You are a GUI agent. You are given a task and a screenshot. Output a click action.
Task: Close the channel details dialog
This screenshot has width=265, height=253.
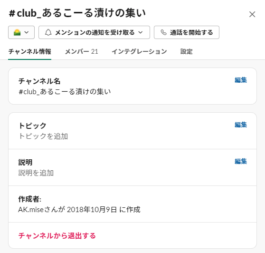click(252, 14)
